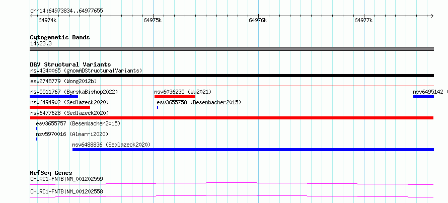Click the Cytogenetic Bands track title
The width and height of the screenshot is (448, 203).
click(60, 37)
